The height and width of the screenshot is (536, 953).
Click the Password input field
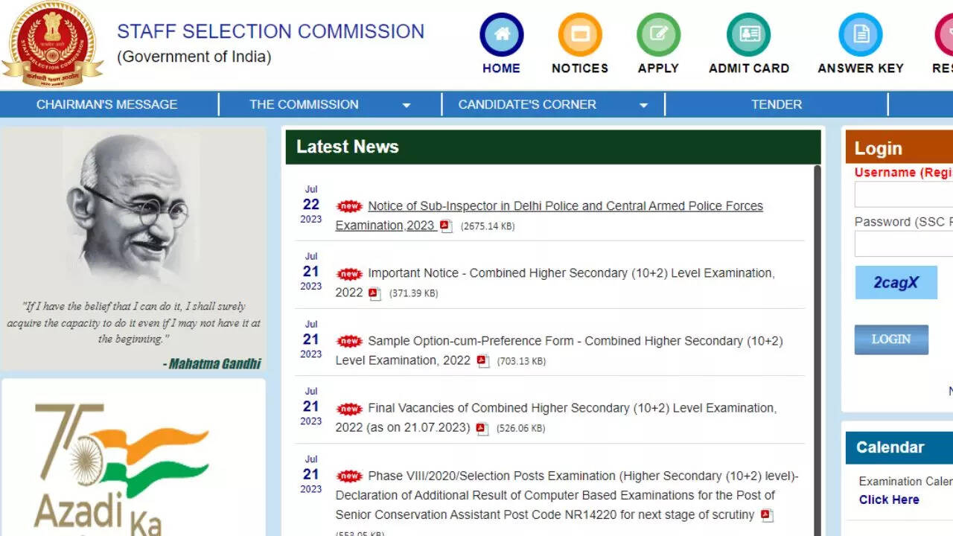pyautogui.click(x=904, y=244)
